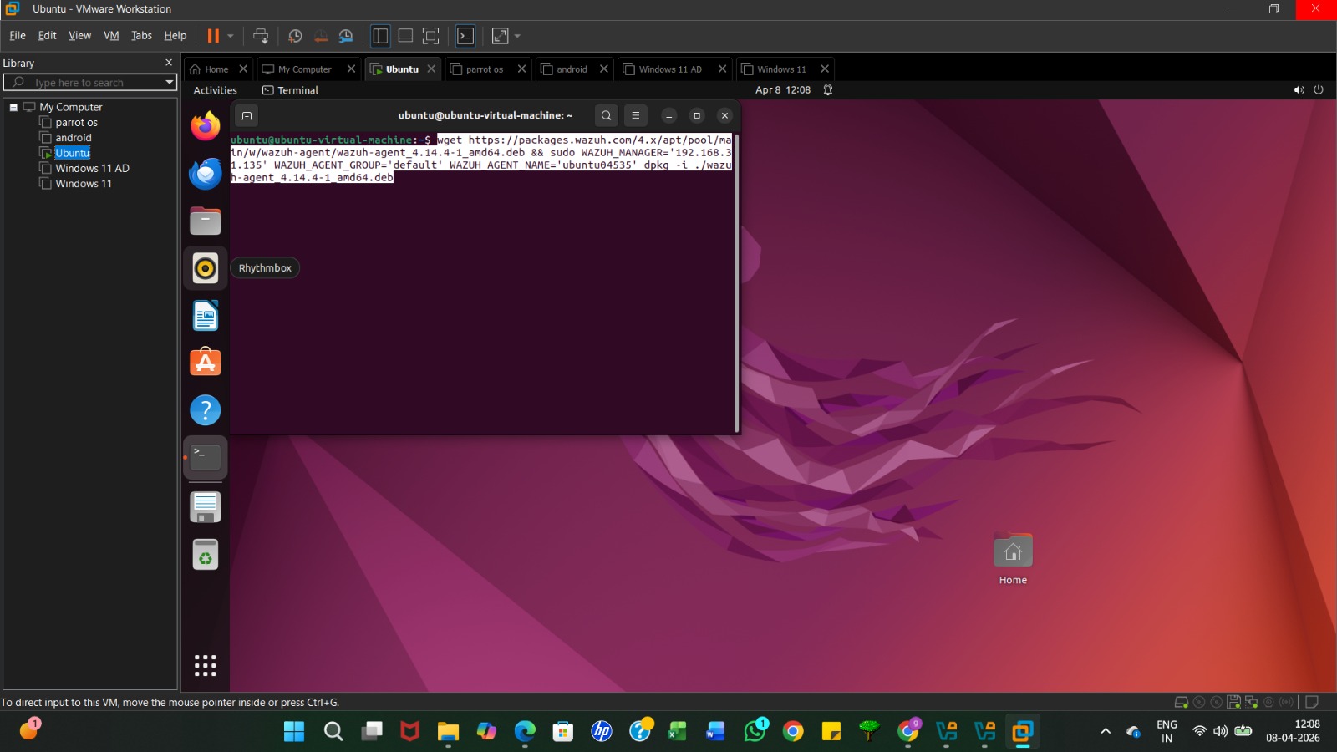The width and height of the screenshot is (1337, 752).
Task: Click the hard disk device status icon
Action: click(1182, 703)
